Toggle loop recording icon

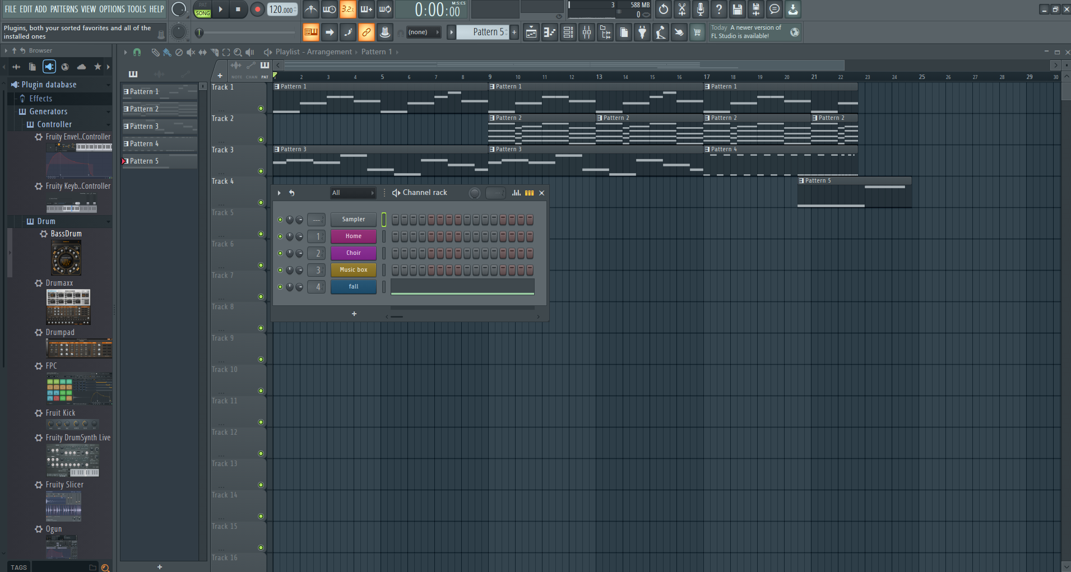click(x=385, y=9)
